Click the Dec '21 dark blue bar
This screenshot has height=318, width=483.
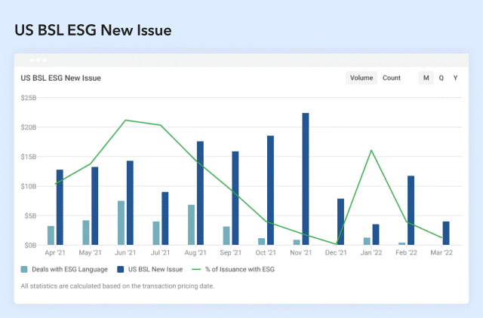pyautogui.click(x=340, y=222)
